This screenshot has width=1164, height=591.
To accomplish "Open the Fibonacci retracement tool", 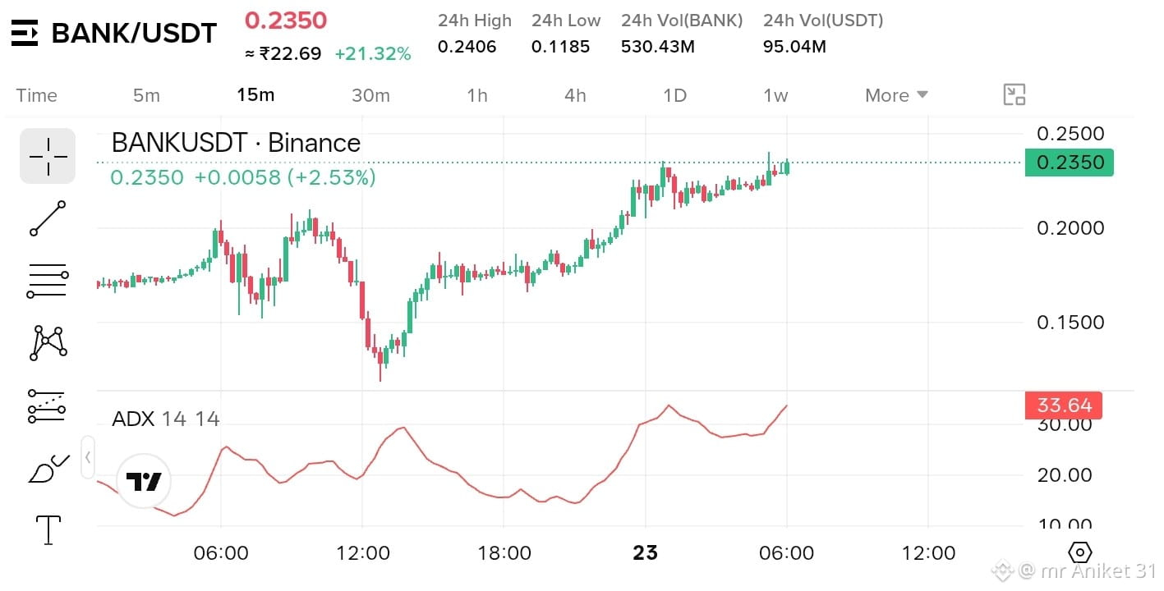I will click(x=48, y=281).
